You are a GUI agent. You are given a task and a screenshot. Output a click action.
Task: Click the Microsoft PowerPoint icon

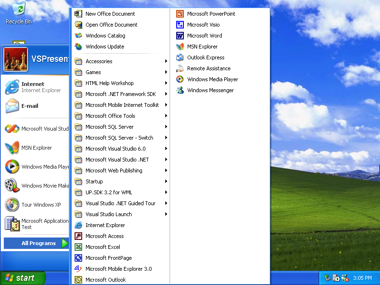click(180, 14)
